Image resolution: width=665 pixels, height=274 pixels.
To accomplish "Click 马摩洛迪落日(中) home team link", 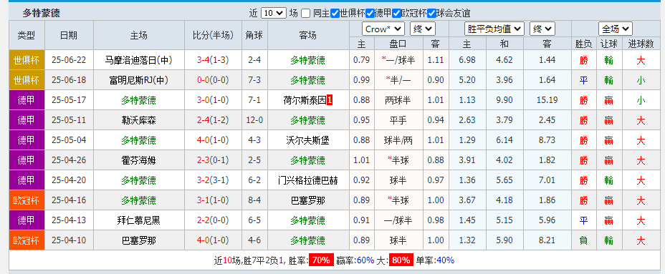I will [139, 60].
